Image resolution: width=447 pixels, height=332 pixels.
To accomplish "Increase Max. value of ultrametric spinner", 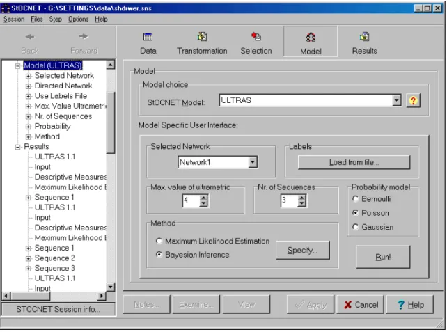I will (x=203, y=198).
